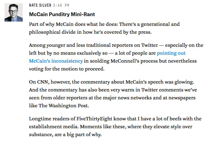Click the NATE SILVER author name
This screenshot has width=209, height=141.
[x=40, y=5]
